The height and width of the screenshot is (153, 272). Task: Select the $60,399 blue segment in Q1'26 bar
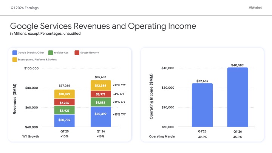coord(100,117)
